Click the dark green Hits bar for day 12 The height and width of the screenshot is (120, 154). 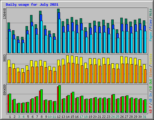(x=58, y=10)
